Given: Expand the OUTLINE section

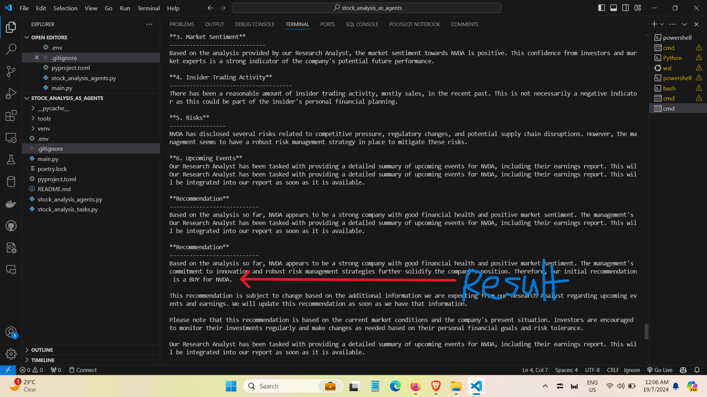Looking at the screenshot, I should tap(42, 350).
